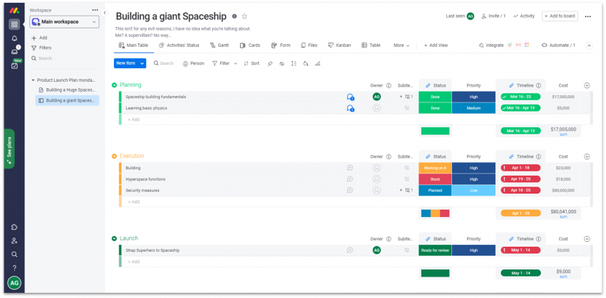The width and height of the screenshot is (606, 298).
Task: Click the invite members icon in the sidebar
Action: (14, 240)
